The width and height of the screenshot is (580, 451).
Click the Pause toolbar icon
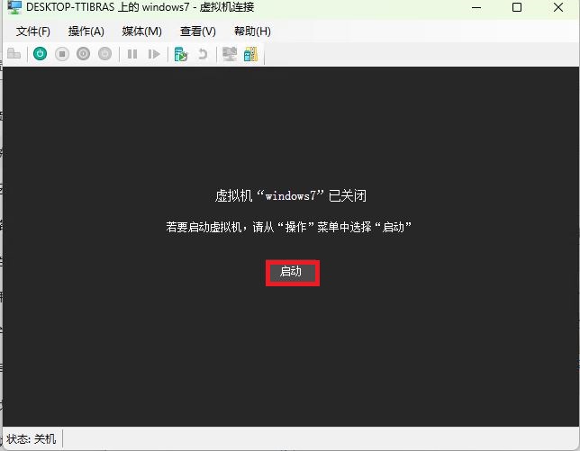(x=132, y=54)
